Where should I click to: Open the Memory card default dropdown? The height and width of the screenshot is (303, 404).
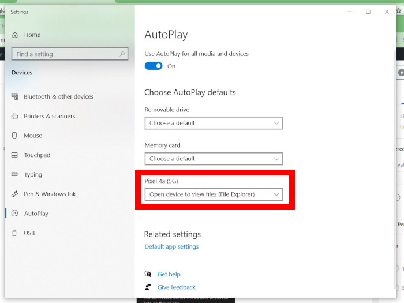[214, 159]
